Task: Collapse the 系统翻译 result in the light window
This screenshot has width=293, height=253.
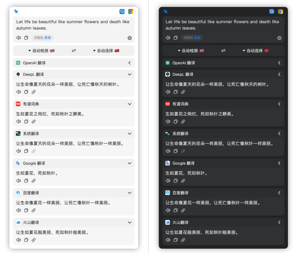Action: point(130,134)
